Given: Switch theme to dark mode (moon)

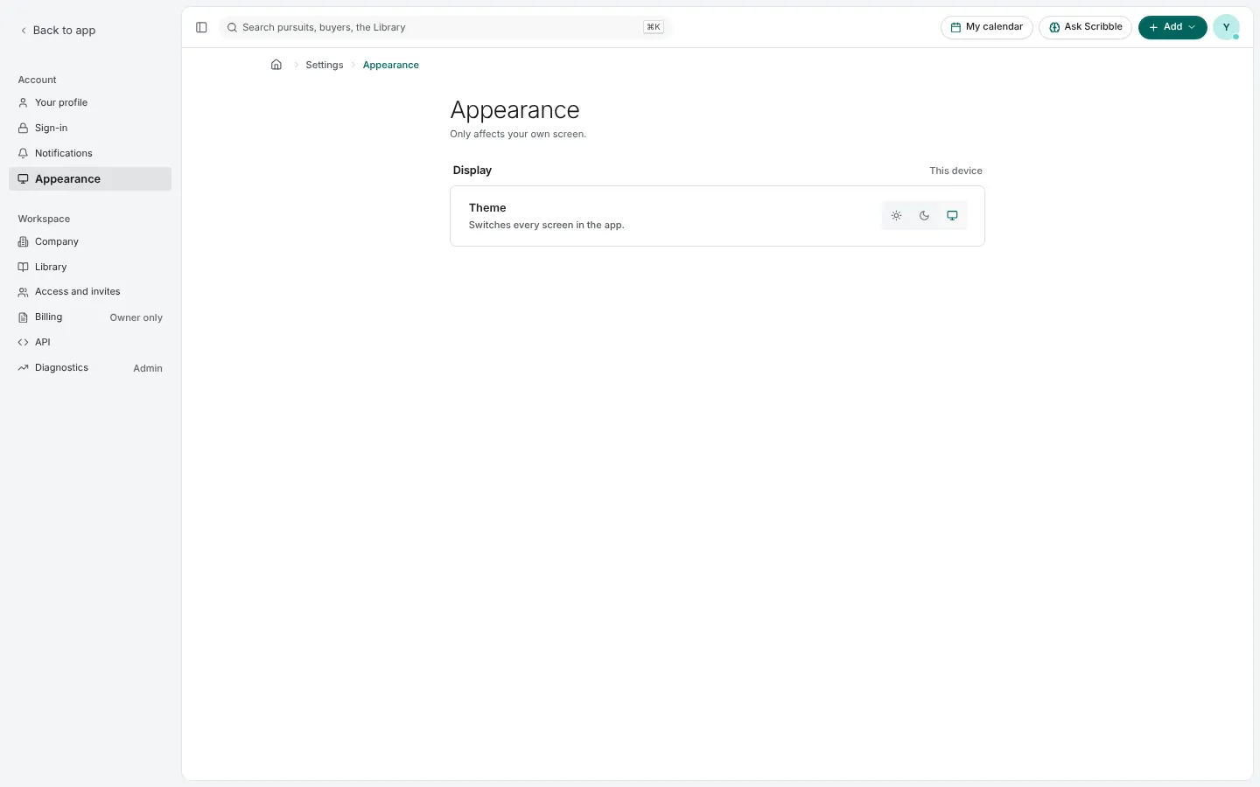Looking at the screenshot, I should click(x=924, y=215).
